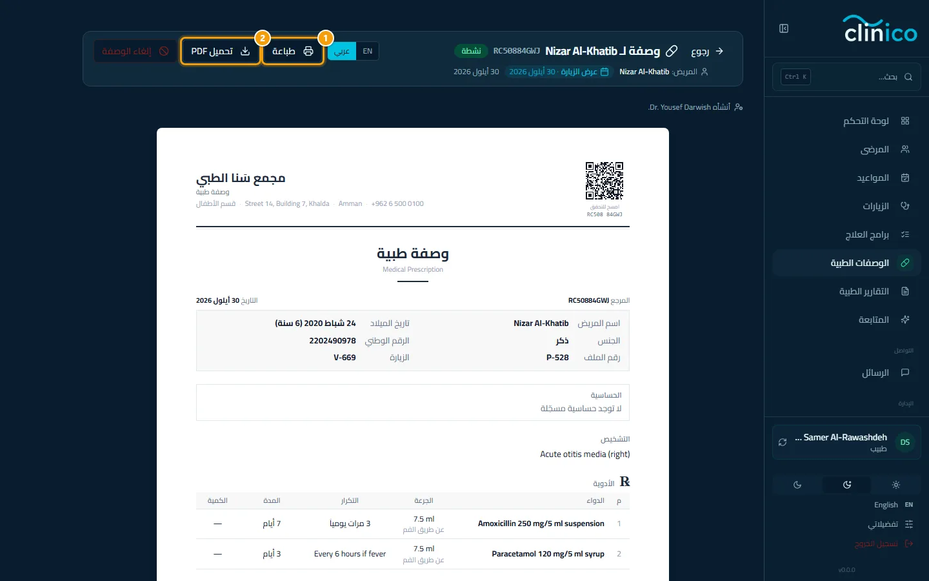
Task: Click the creator name Dr. Yousef Darwish
Action: pyautogui.click(x=680, y=107)
